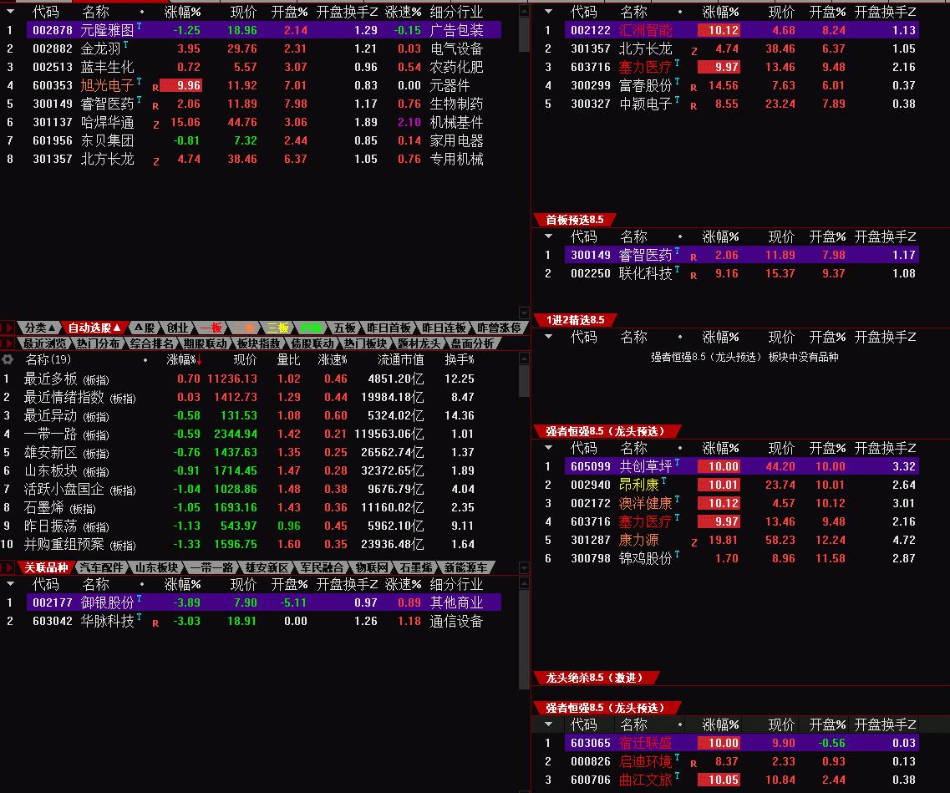Click the Z marker beside 哈焊华通
This screenshot has width=950, height=793.
coord(156,125)
